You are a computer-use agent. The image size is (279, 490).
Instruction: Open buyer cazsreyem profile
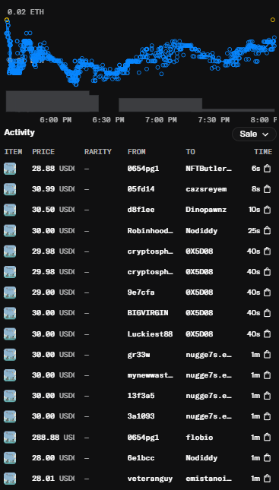(x=206, y=189)
